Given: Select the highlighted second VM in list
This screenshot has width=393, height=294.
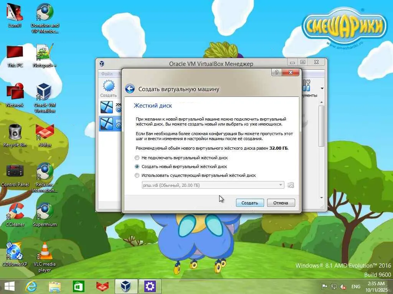Looking at the screenshot, I should (x=110, y=123).
